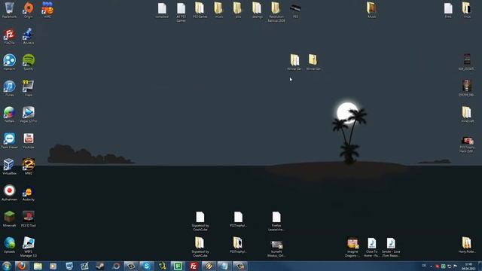Select the Harry Potter folder
The image size is (482, 271).
467,245
